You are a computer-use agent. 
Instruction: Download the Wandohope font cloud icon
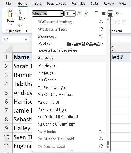101,36
